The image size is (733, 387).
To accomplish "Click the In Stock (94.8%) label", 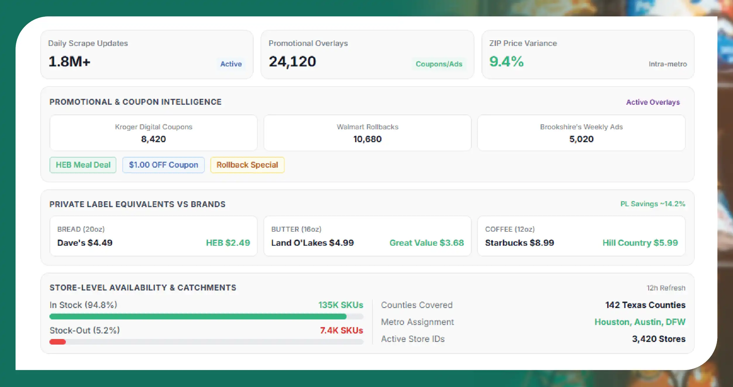I will point(83,305).
